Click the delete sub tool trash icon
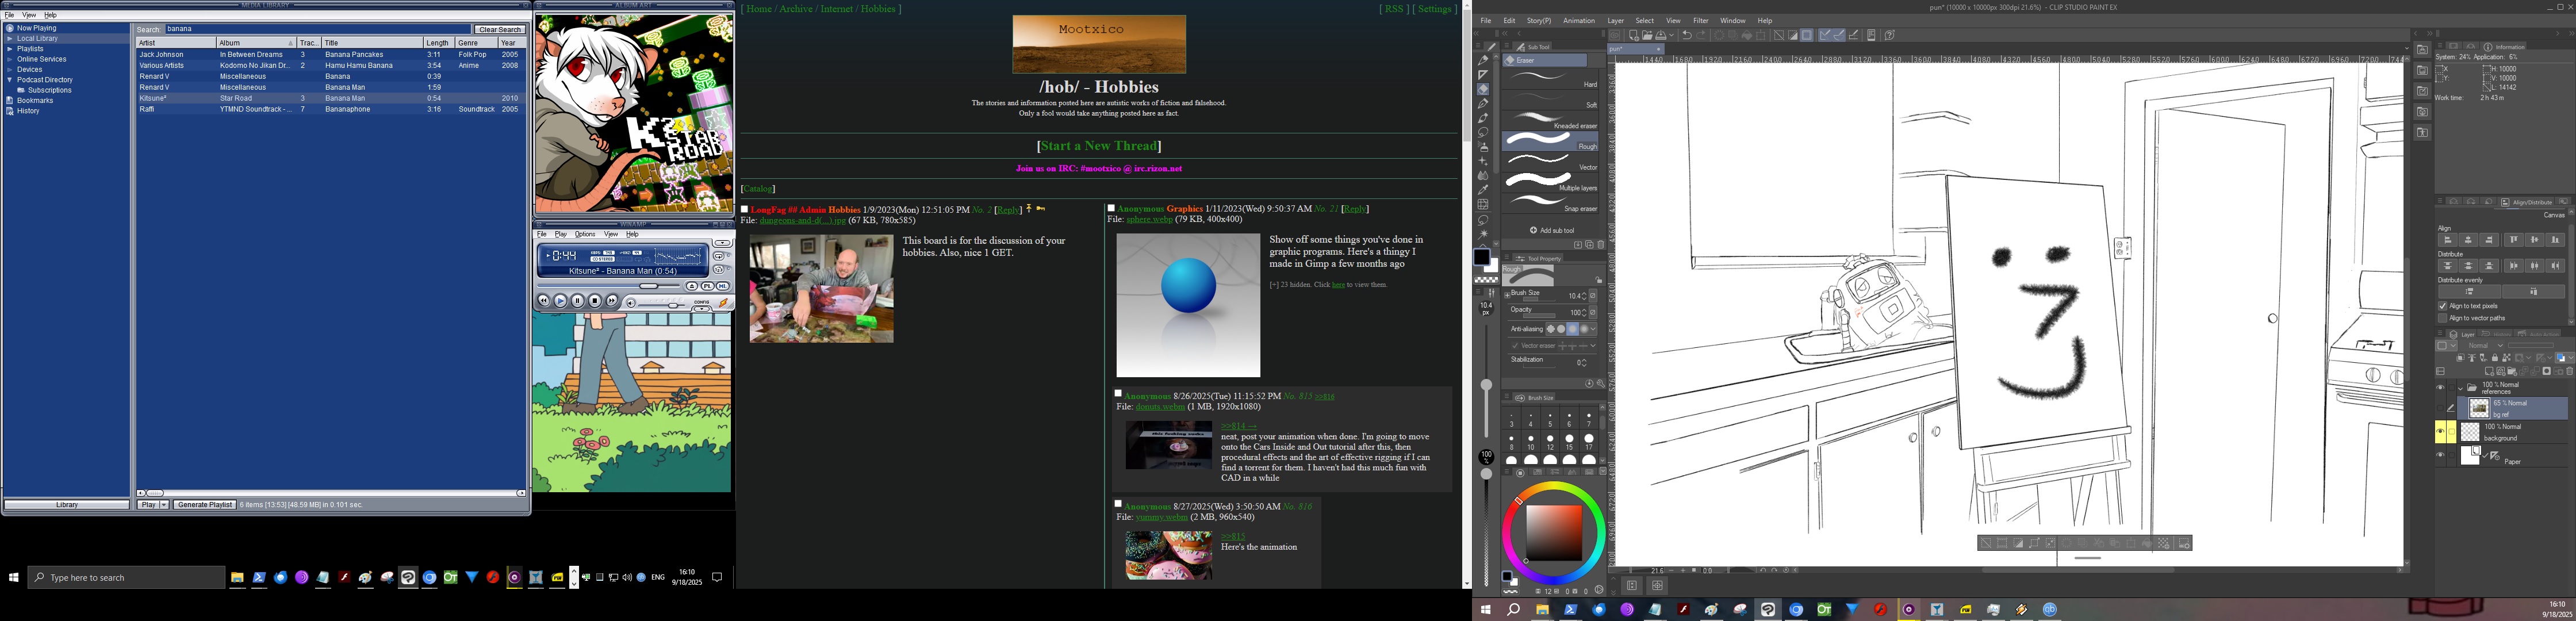This screenshot has width=2576, height=621. [x=1600, y=244]
